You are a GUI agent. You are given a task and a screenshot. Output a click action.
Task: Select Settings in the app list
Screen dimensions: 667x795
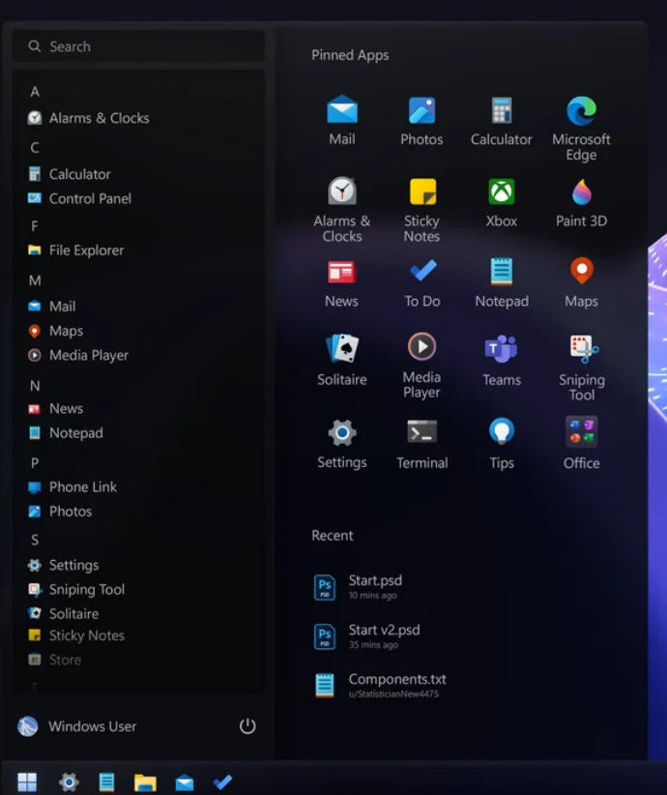[63, 565]
